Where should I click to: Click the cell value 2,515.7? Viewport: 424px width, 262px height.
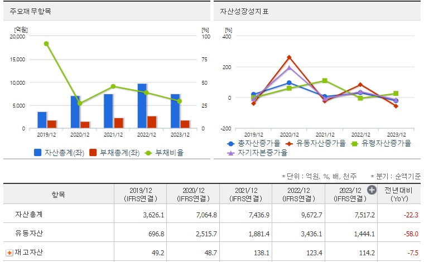tap(206, 234)
